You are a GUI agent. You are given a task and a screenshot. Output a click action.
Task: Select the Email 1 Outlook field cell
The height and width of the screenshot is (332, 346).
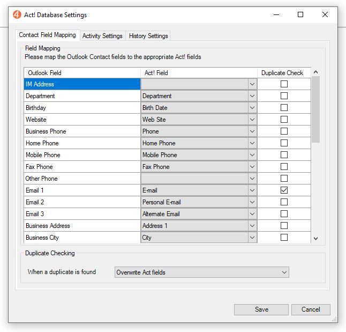tap(82, 190)
